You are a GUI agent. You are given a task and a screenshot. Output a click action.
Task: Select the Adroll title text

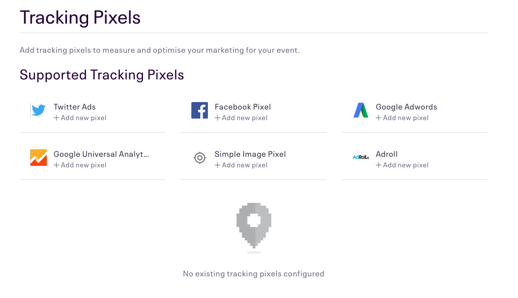point(387,154)
